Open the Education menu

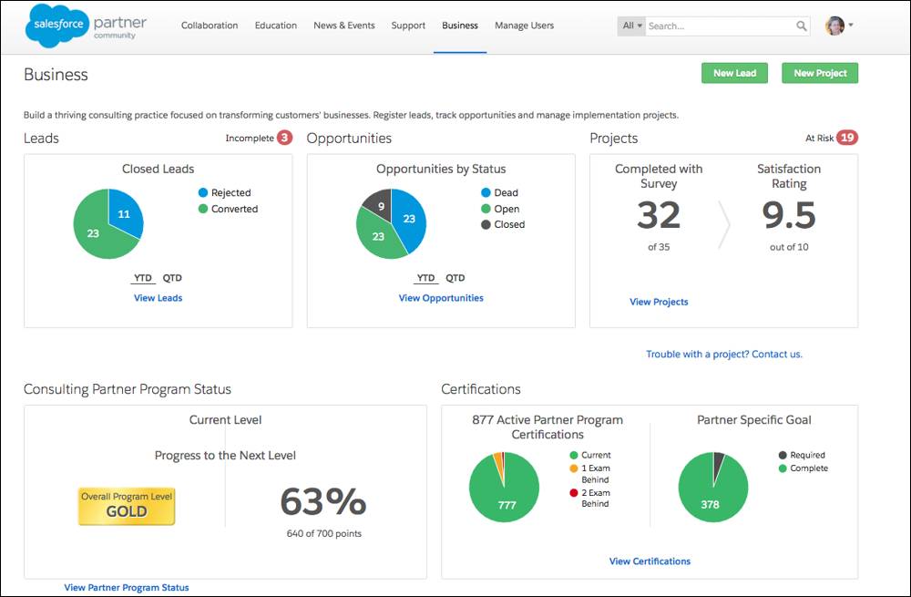coord(275,26)
